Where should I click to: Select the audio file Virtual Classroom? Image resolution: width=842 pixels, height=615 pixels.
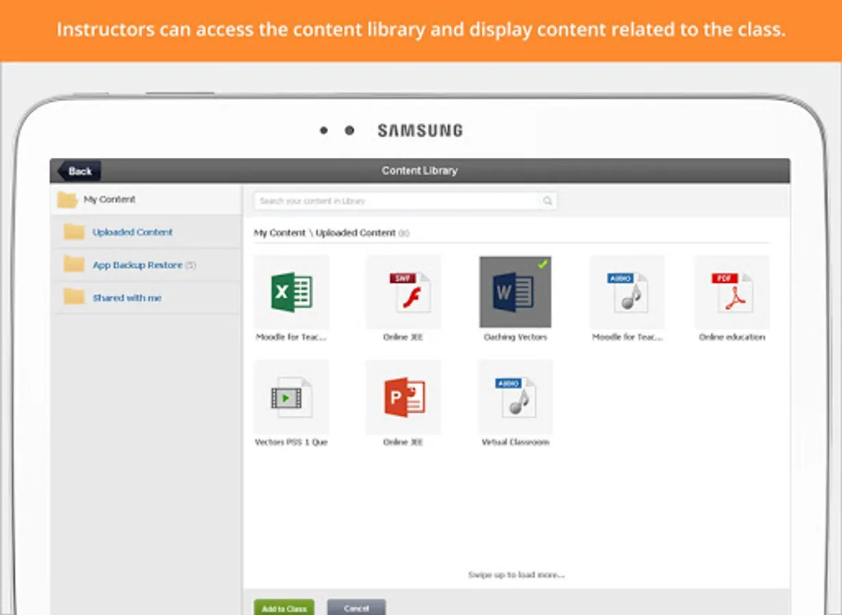point(515,398)
